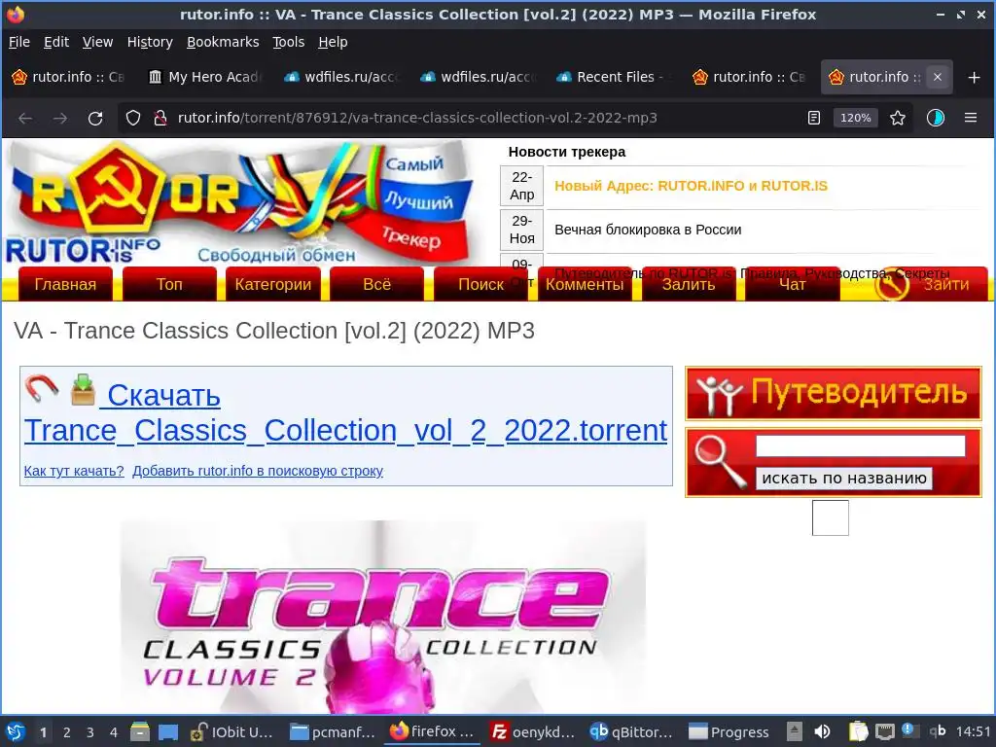This screenshot has height=747, width=996.
Task: Click the magnifying glass search icon
Action: [x=721, y=462]
